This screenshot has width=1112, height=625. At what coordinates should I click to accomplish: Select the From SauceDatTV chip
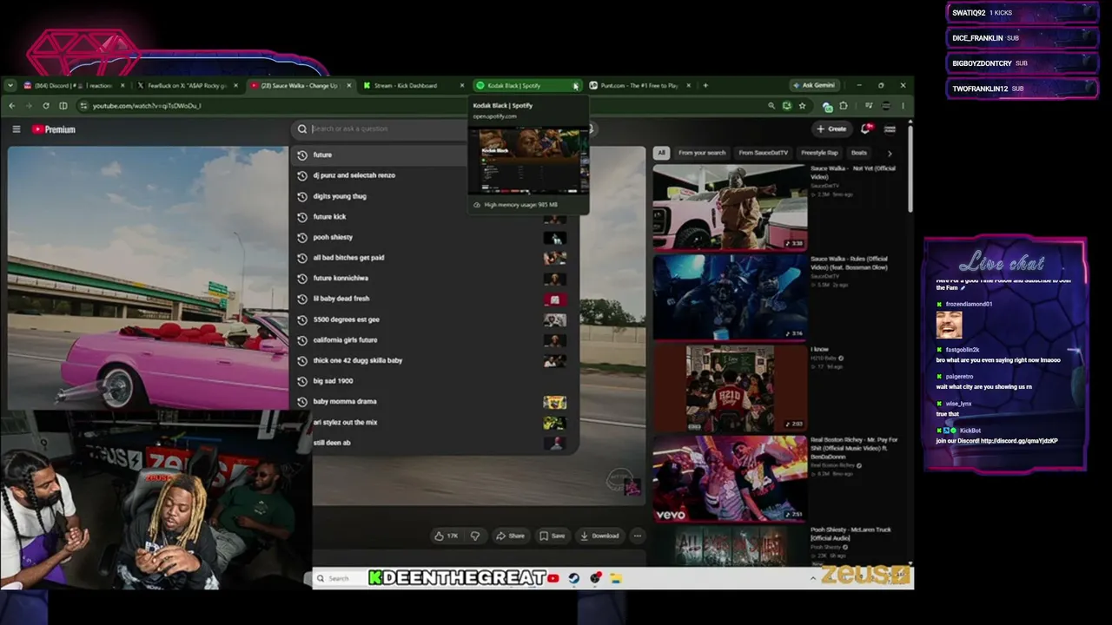click(763, 153)
